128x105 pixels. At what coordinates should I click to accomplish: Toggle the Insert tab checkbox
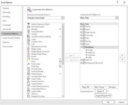[84, 29]
